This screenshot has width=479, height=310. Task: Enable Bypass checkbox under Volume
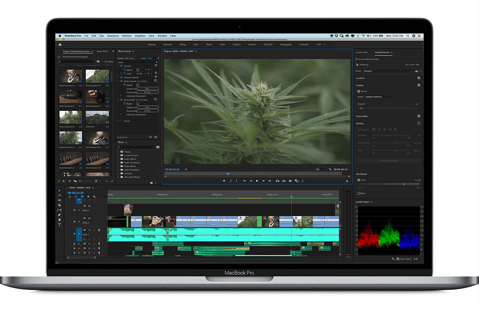(138, 70)
